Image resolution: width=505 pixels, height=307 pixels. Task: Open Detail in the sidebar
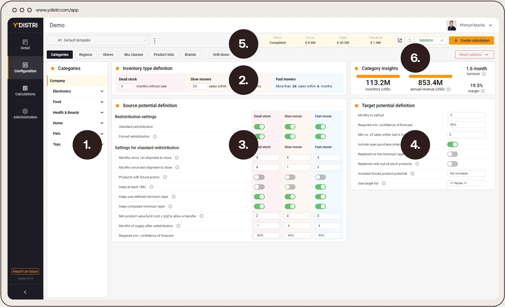25,45
